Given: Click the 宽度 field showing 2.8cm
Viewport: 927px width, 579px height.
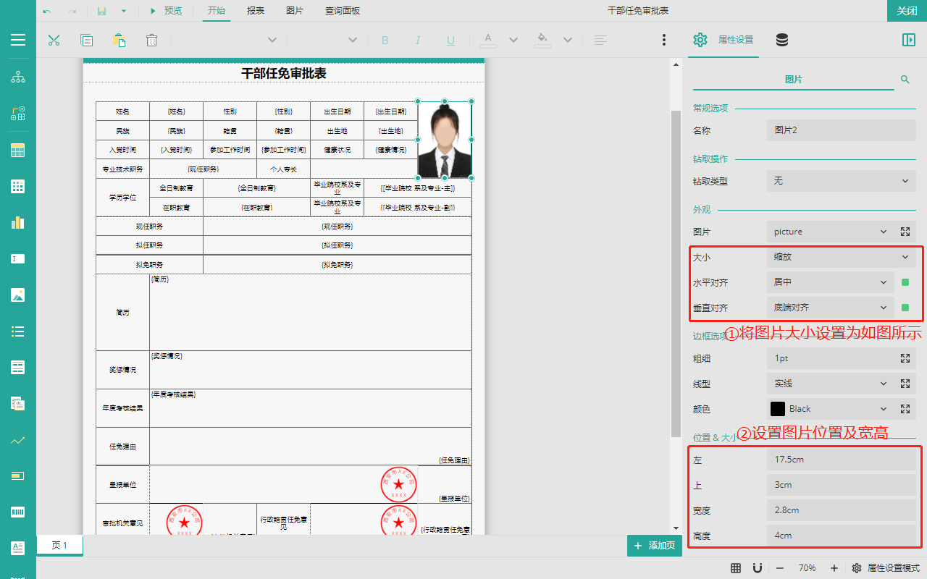Looking at the screenshot, I should [x=841, y=510].
